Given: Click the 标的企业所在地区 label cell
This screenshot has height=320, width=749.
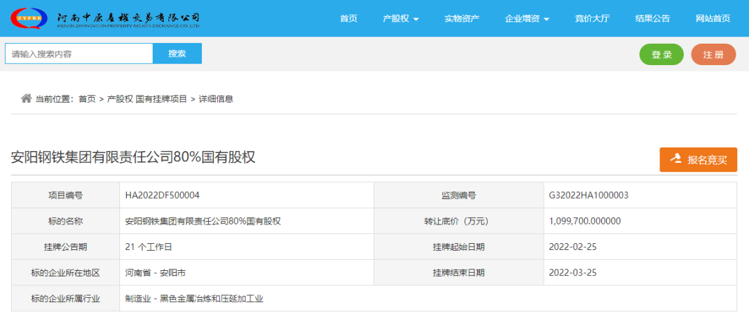Looking at the screenshot, I should point(65,272).
